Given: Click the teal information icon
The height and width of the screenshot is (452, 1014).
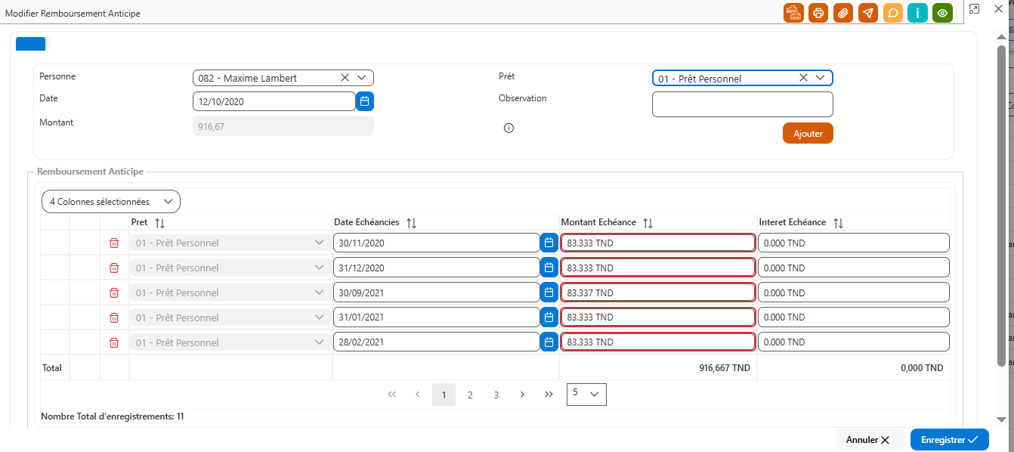Looking at the screenshot, I should pyautogui.click(x=917, y=13).
